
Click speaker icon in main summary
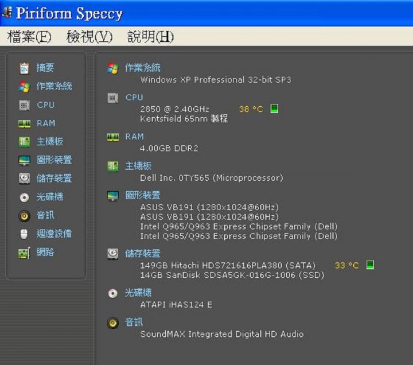point(113,323)
